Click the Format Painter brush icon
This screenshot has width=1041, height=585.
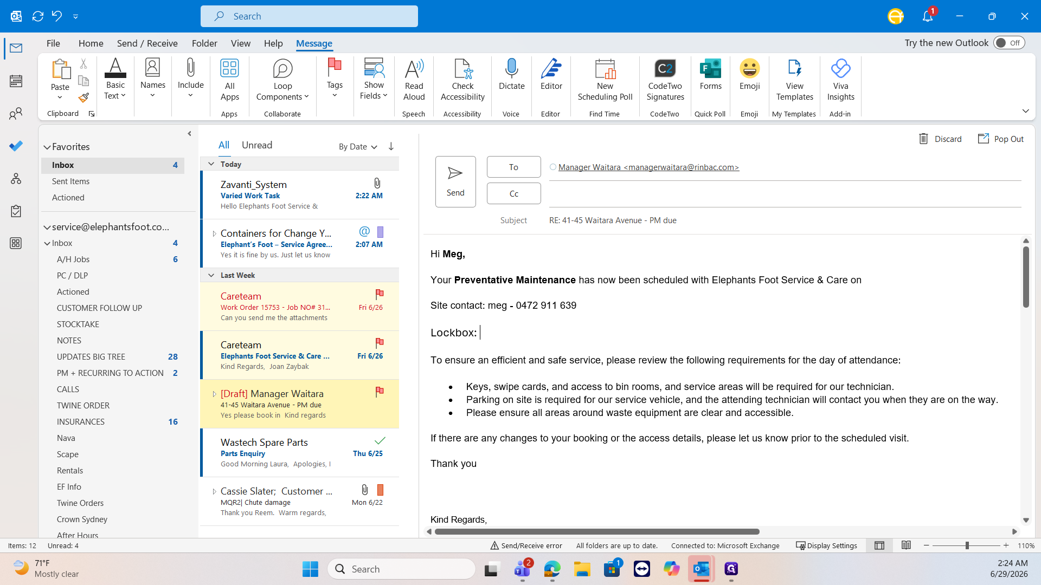click(83, 97)
